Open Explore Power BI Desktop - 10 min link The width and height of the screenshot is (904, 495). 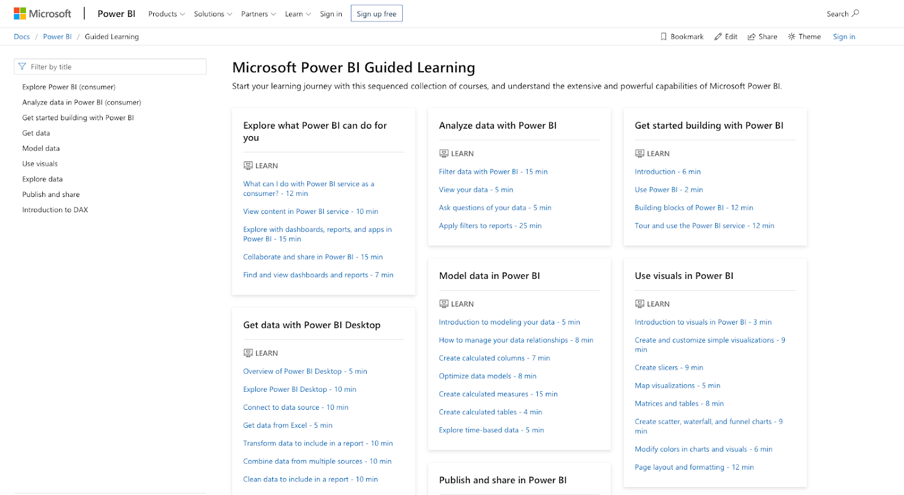(x=300, y=389)
